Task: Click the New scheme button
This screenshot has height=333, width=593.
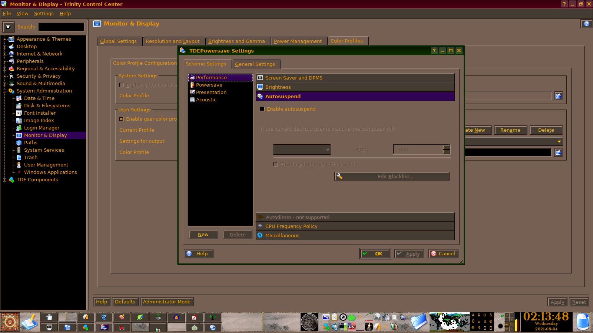Action: point(203,235)
